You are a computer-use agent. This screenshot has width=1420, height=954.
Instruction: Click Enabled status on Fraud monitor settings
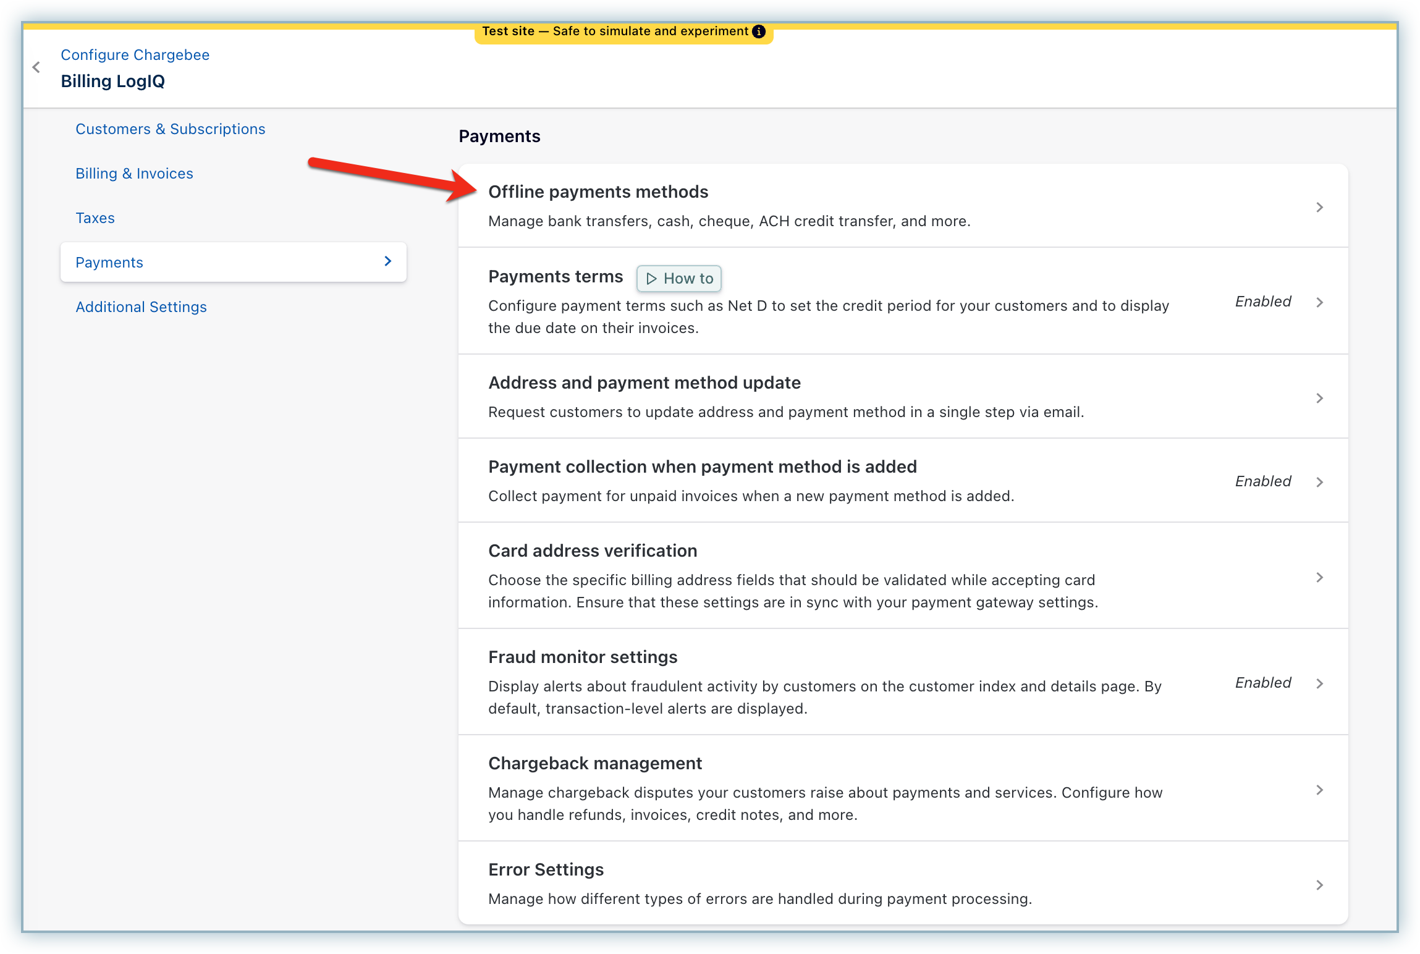point(1262,683)
